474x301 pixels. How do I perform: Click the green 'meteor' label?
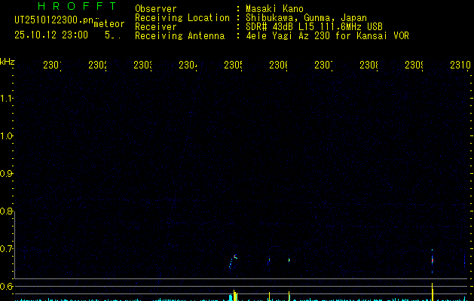tap(109, 24)
